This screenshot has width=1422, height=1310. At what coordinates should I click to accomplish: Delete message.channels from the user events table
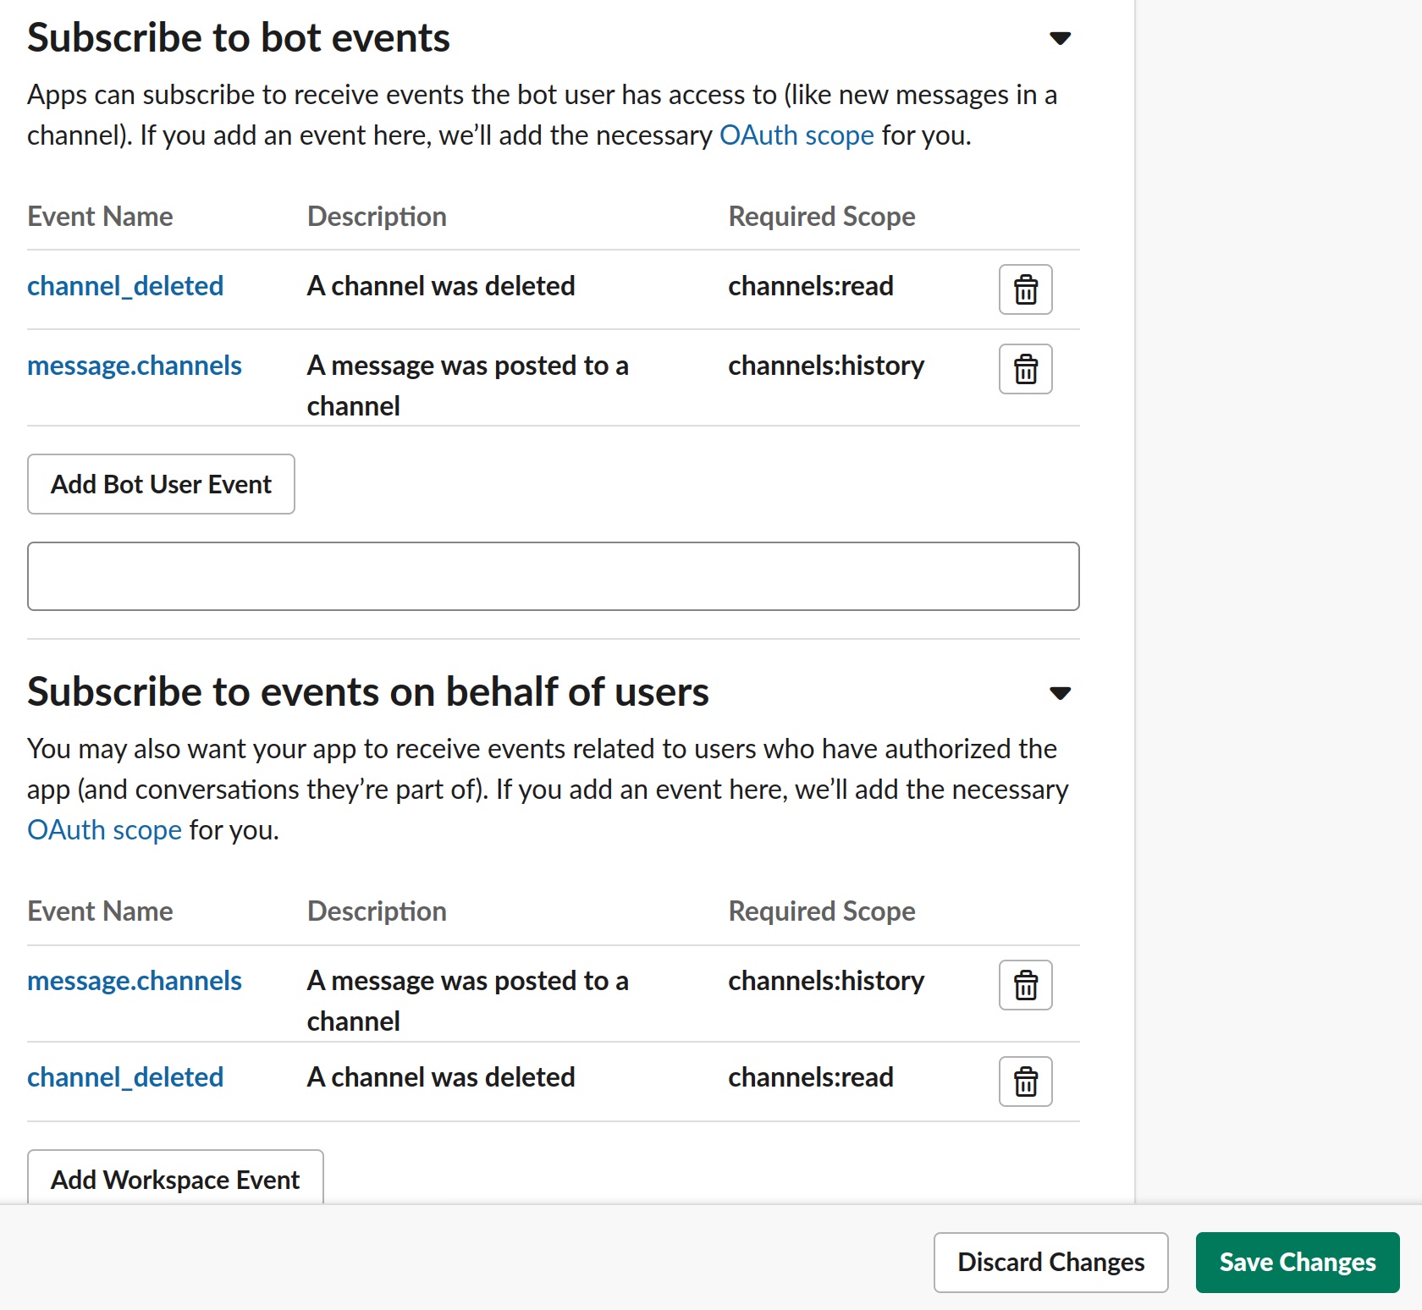pos(1025,985)
